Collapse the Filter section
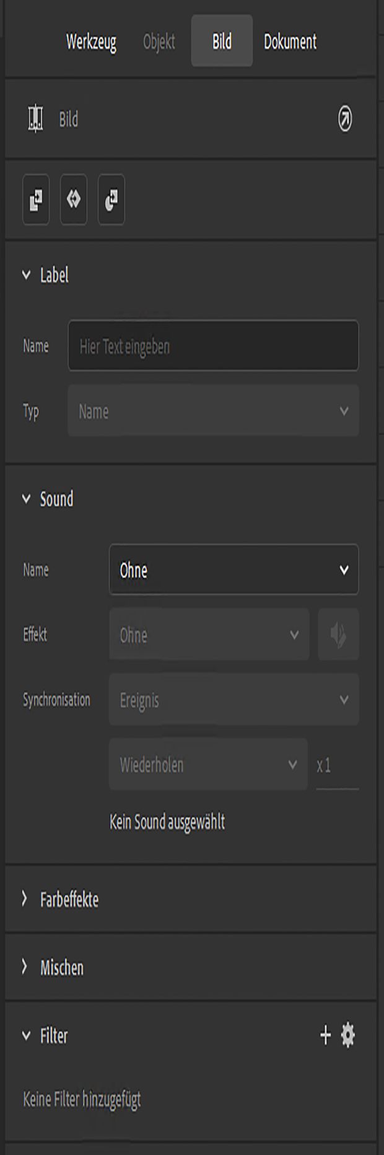The height and width of the screenshot is (1155, 384). [26, 1035]
